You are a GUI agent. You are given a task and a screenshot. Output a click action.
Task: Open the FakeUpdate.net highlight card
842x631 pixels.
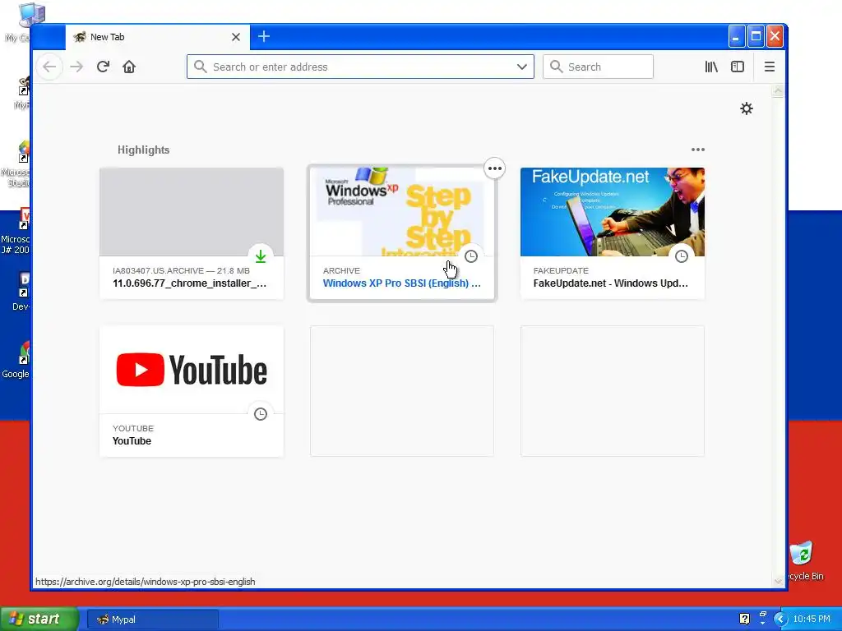pyautogui.click(x=612, y=233)
